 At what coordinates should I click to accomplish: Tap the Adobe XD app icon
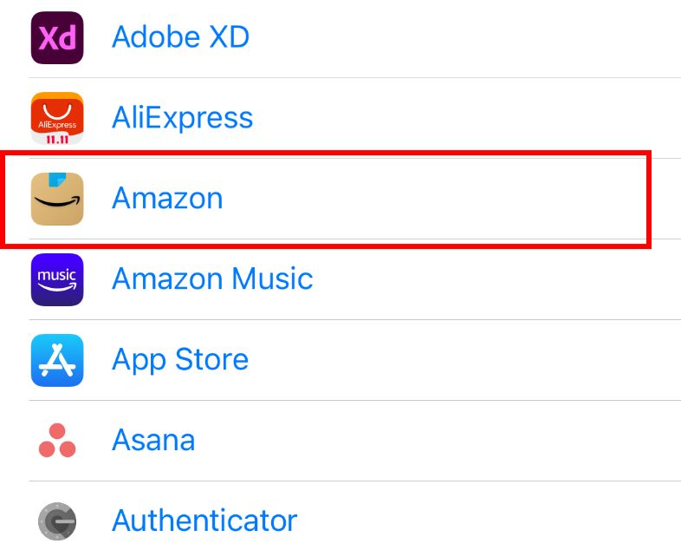tap(57, 37)
